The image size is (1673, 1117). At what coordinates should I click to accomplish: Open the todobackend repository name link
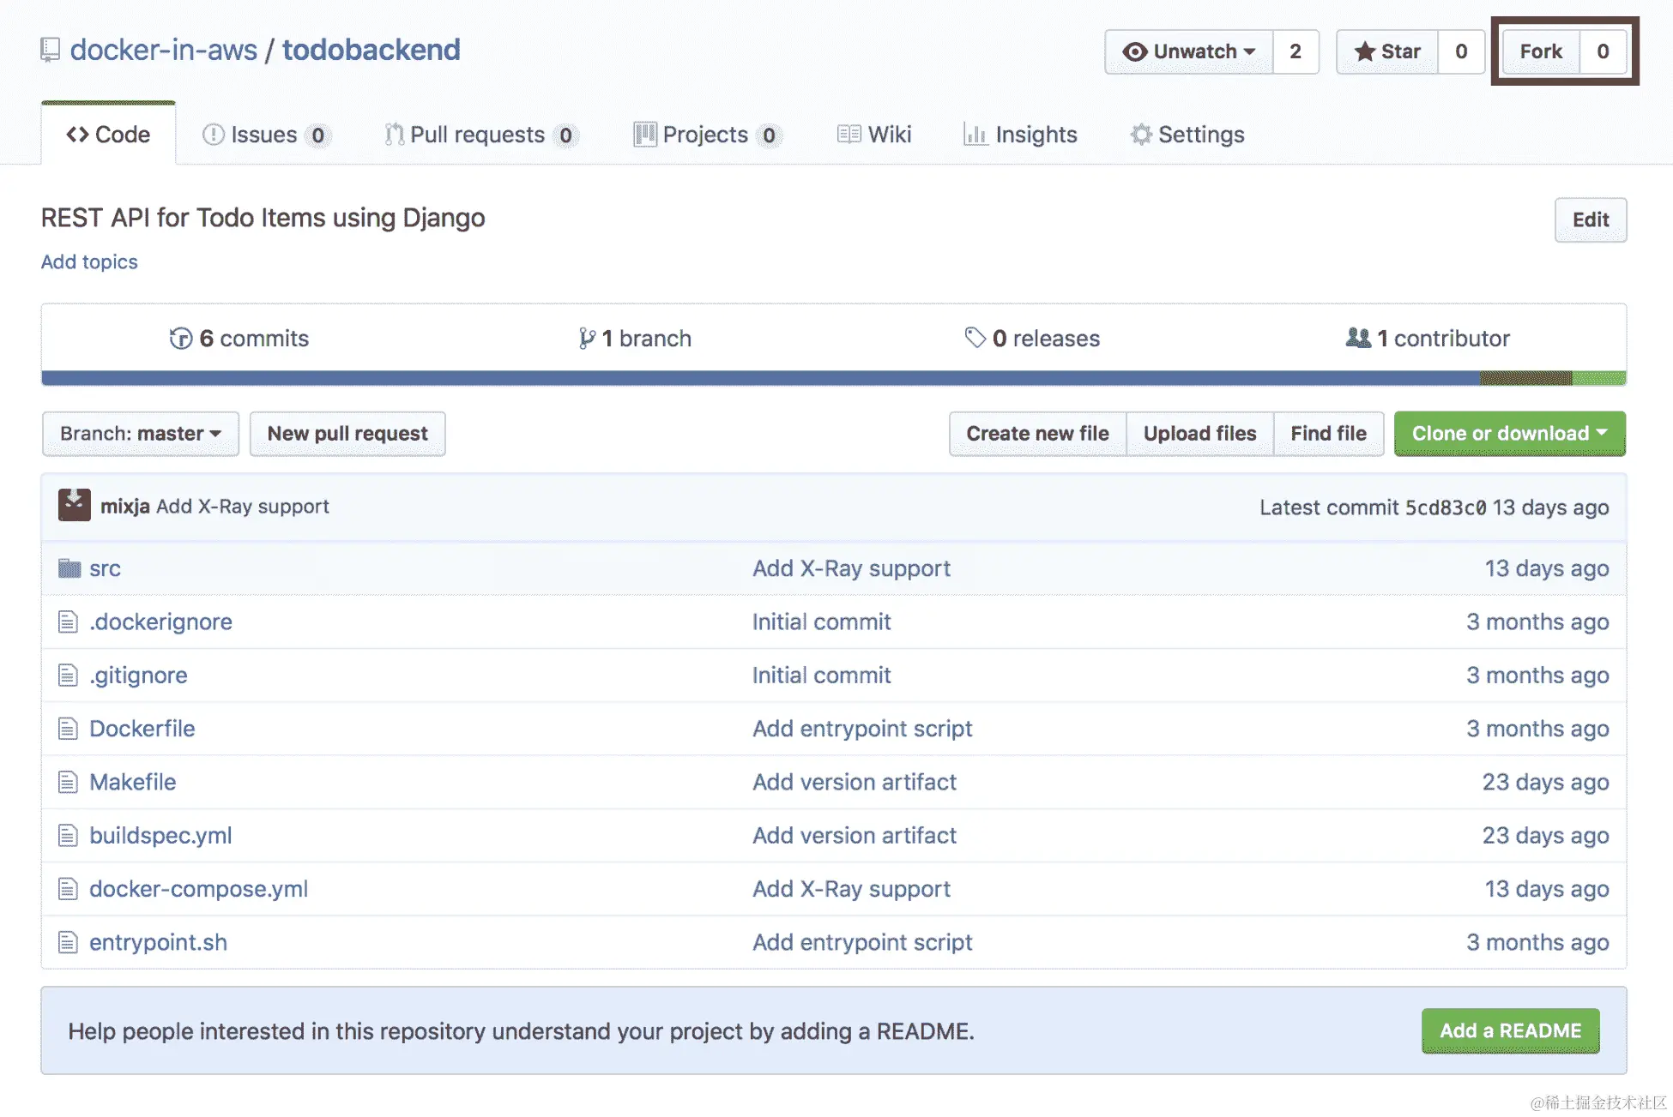(x=371, y=50)
